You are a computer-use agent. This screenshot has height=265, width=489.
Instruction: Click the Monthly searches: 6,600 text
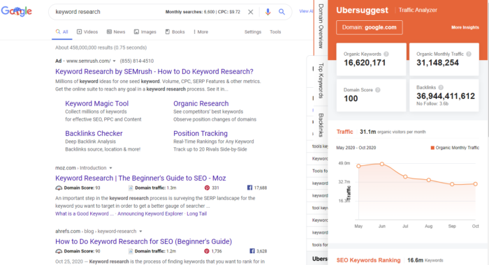[190, 12]
